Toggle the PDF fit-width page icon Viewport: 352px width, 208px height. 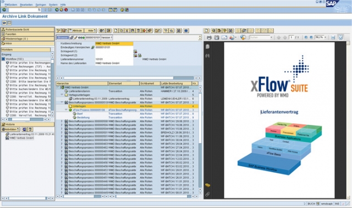coord(333,37)
